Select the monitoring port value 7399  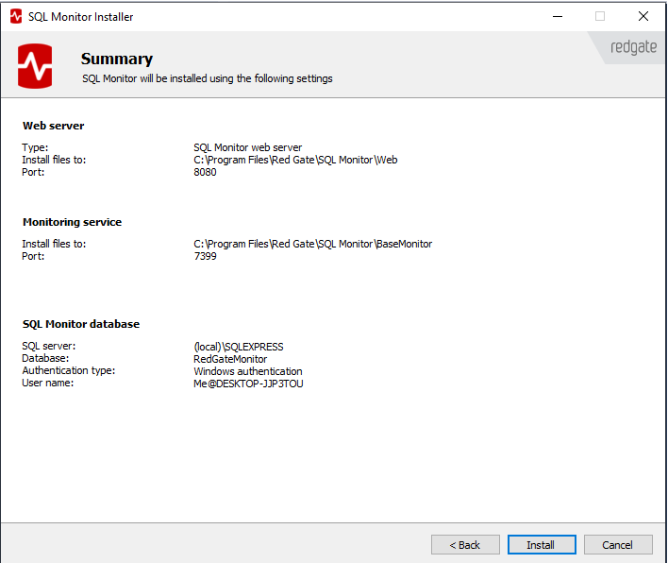click(x=205, y=256)
